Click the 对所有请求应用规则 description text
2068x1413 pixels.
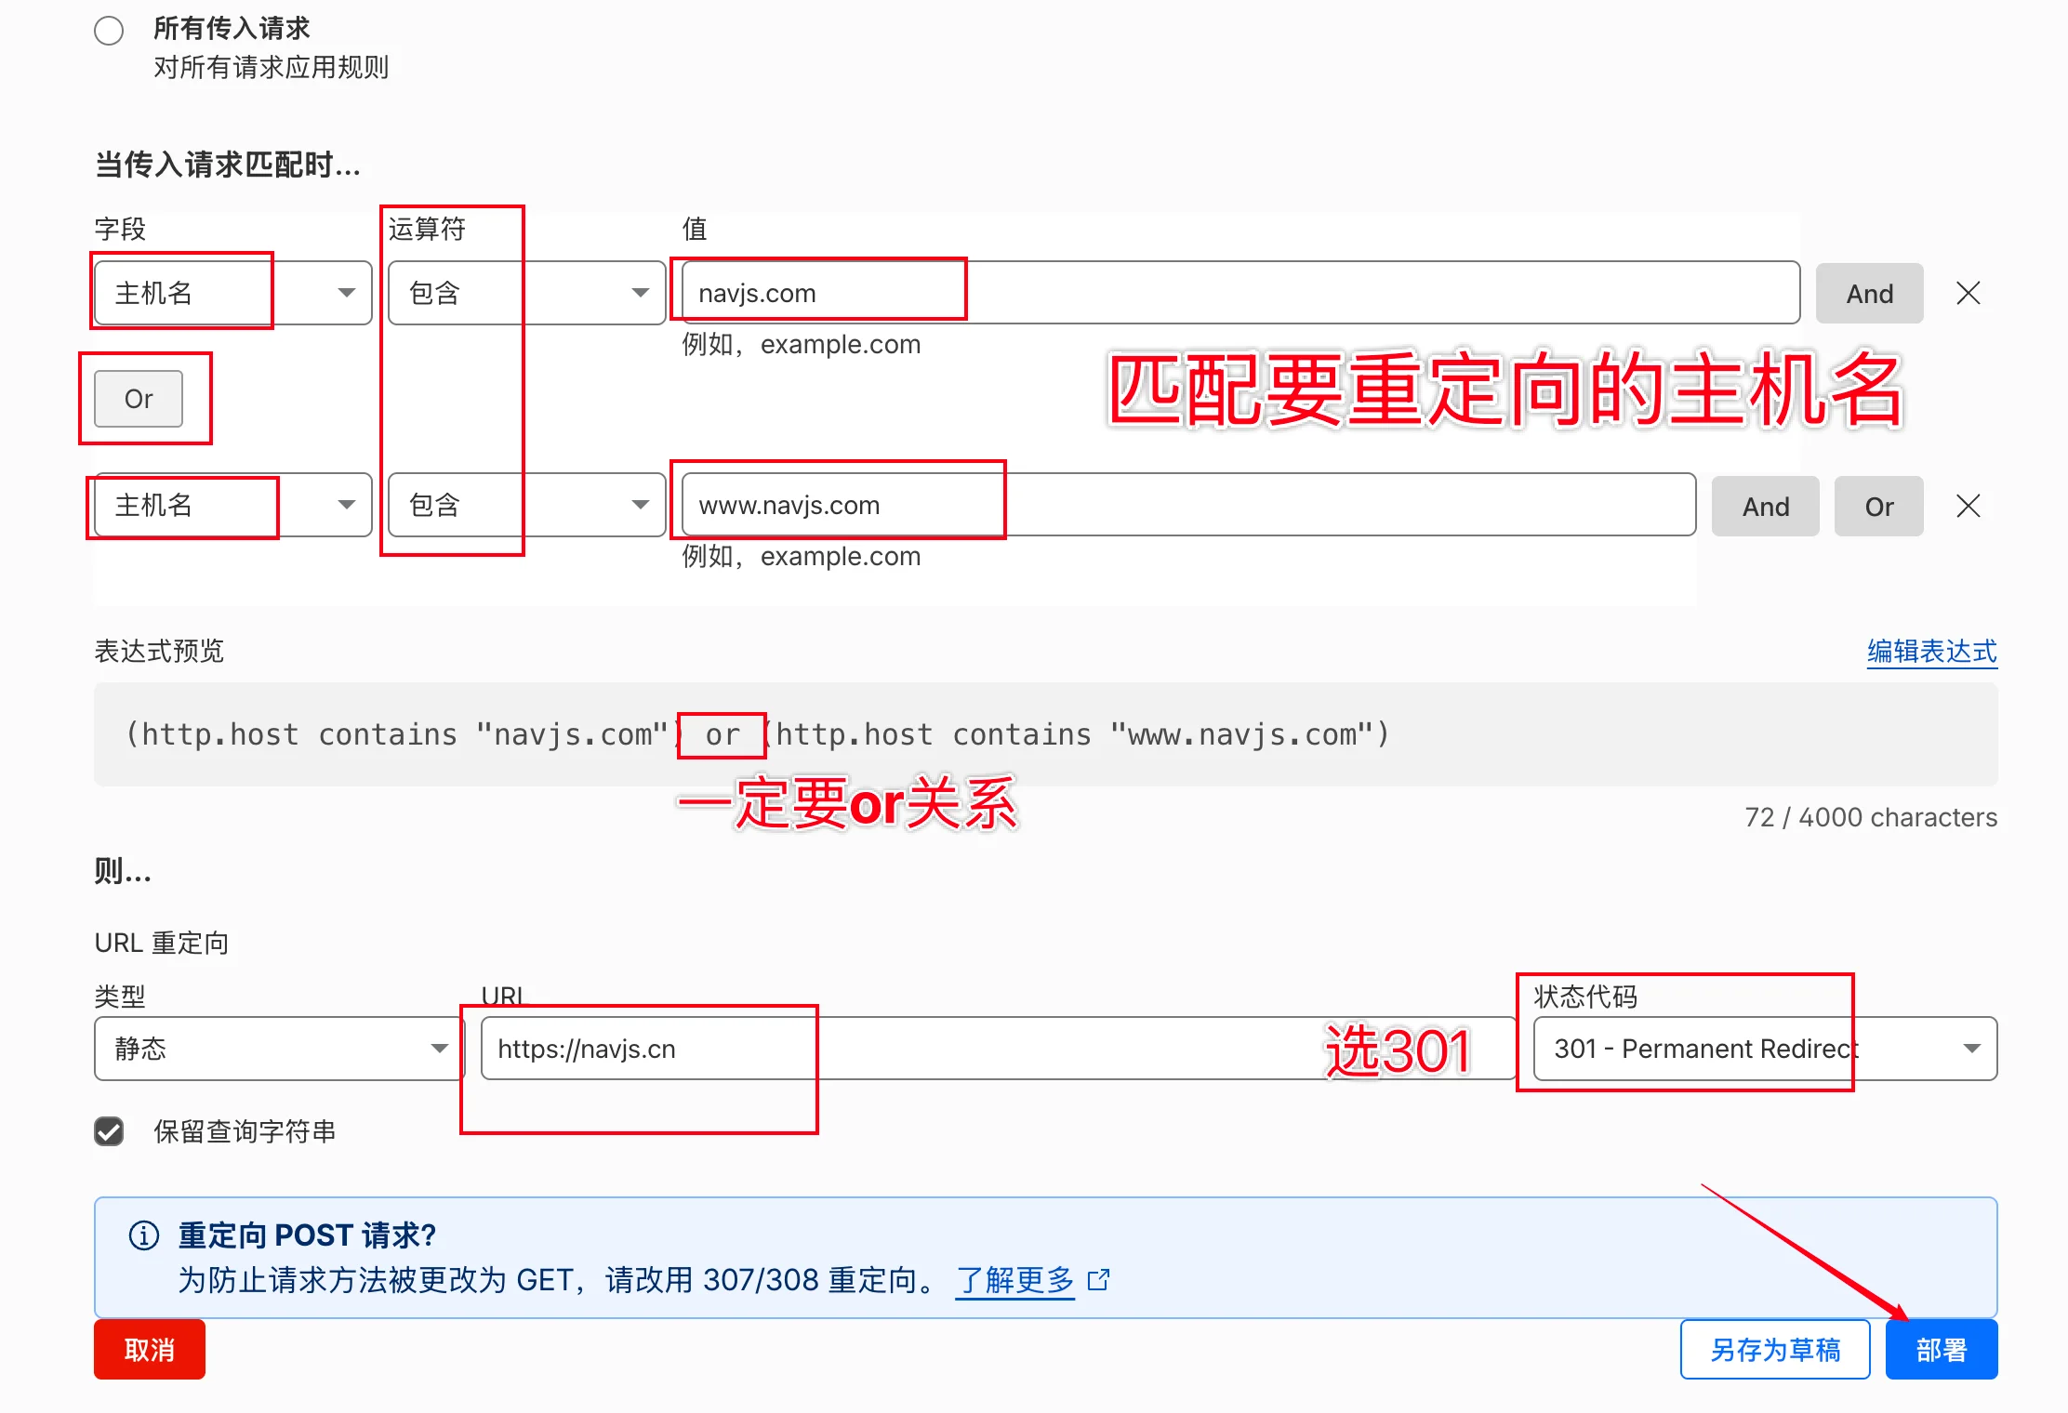[271, 67]
